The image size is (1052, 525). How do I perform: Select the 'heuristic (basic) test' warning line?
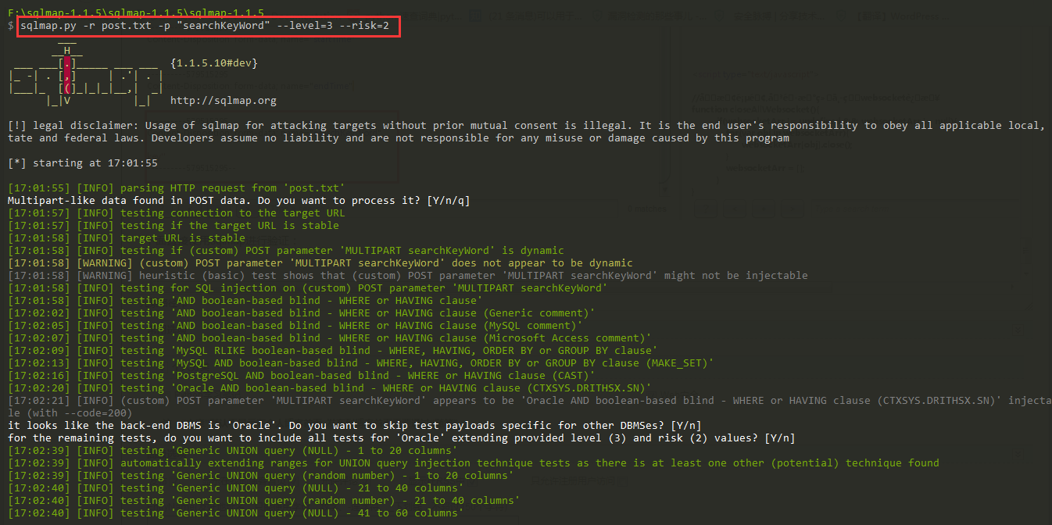tap(408, 276)
